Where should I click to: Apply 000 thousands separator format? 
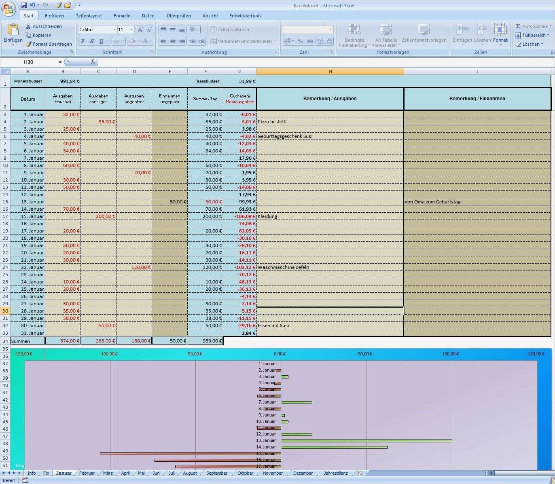tap(309, 41)
